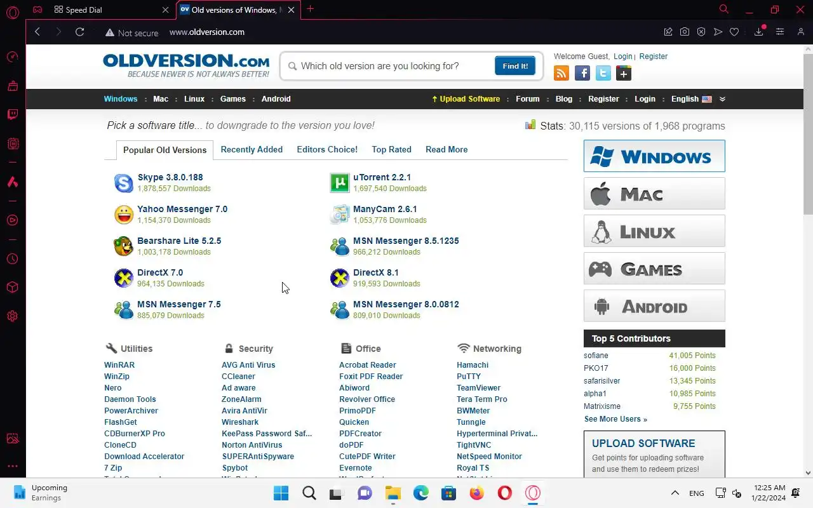
Task: Open the Mac menu item
Action: (x=161, y=99)
